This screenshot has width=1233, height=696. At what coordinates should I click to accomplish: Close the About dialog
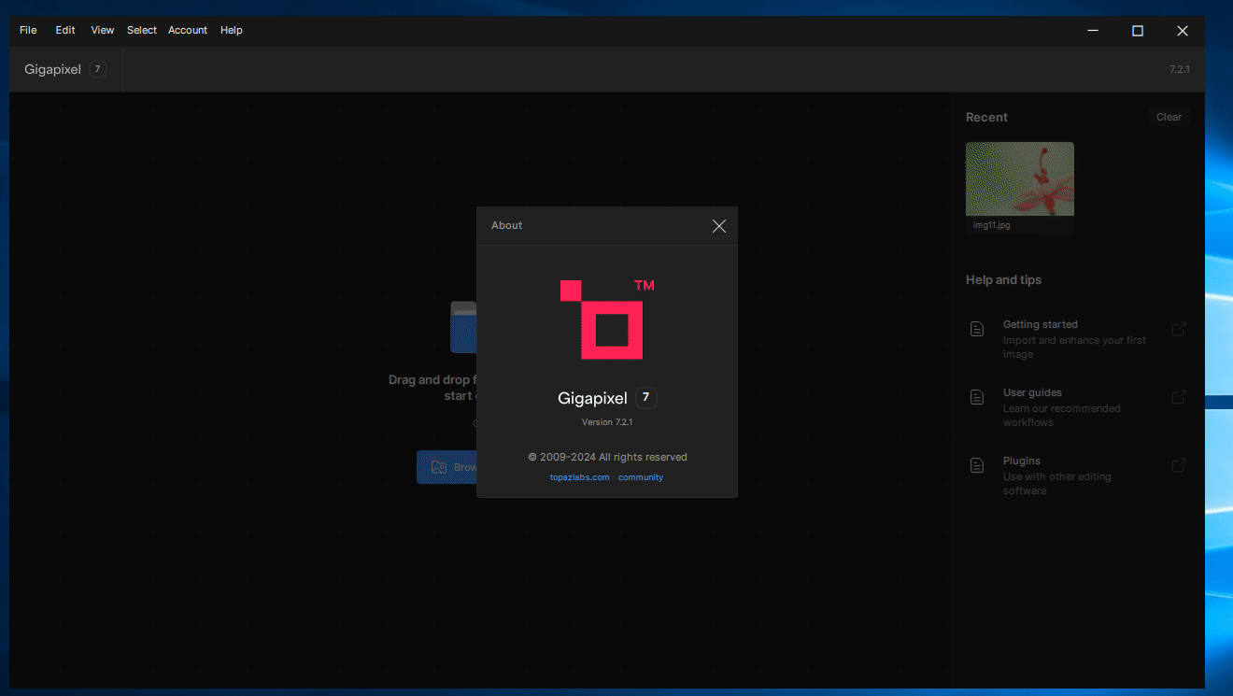point(719,226)
